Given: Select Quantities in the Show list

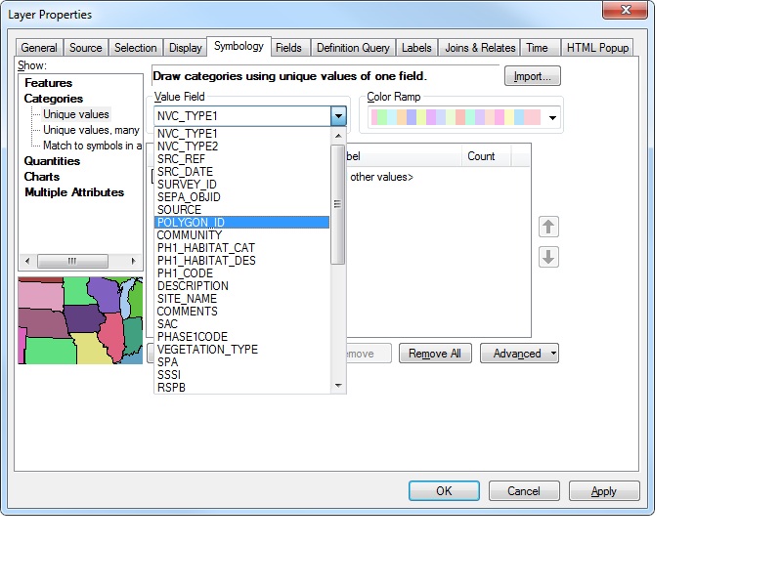Looking at the screenshot, I should 60,160.
